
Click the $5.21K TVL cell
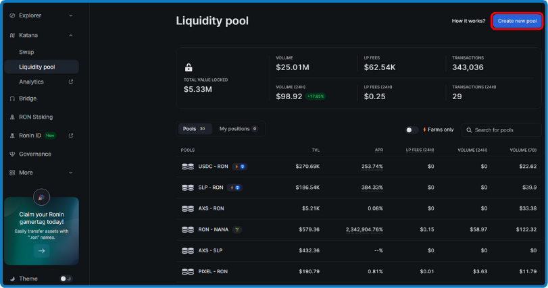tap(311, 208)
